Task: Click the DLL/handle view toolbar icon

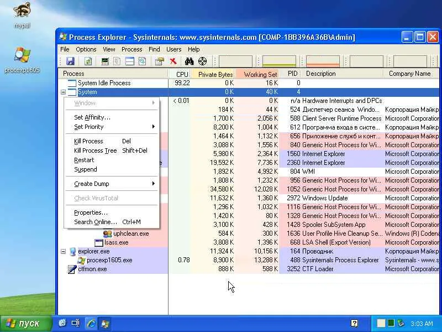Action: pos(142,61)
